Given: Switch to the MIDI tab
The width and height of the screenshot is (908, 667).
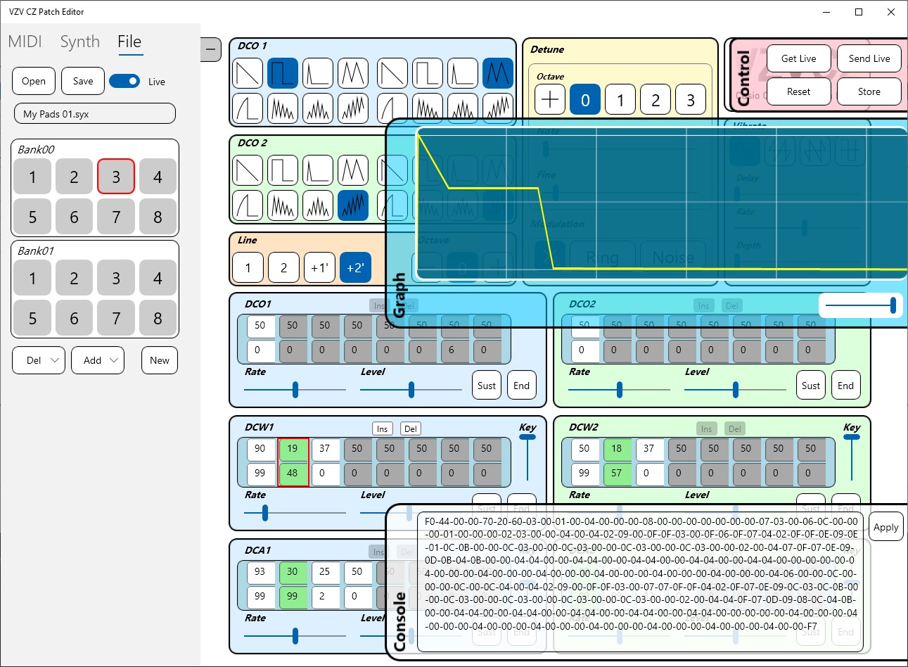Looking at the screenshot, I should (x=25, y=42).
